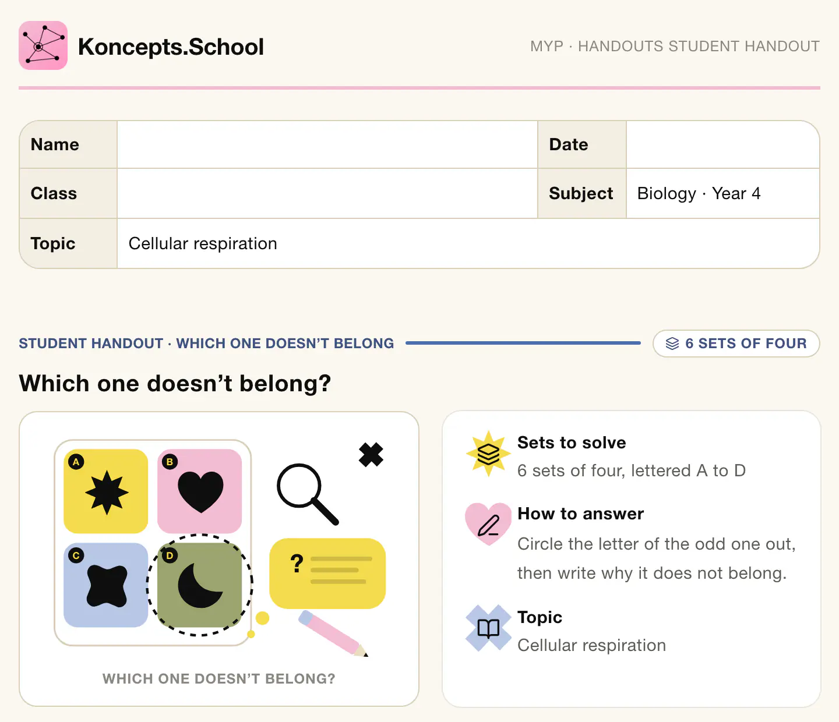
Task: Click the 6 SETS OF FOUR badge
Action: point(736,344)
